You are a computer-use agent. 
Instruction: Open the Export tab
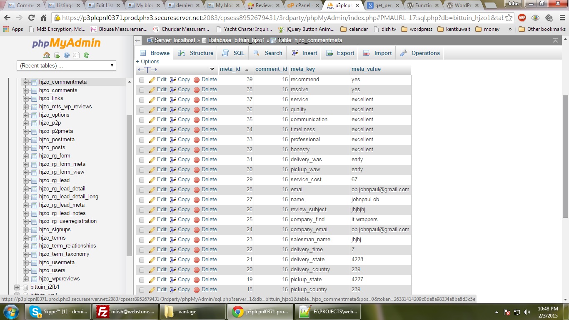point(340,53)
